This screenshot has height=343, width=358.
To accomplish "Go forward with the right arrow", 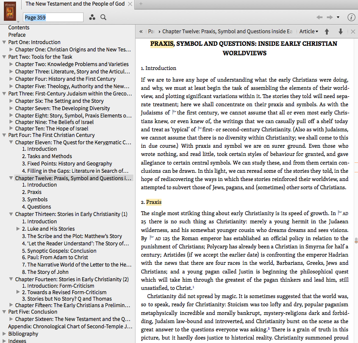I will 330,17.
